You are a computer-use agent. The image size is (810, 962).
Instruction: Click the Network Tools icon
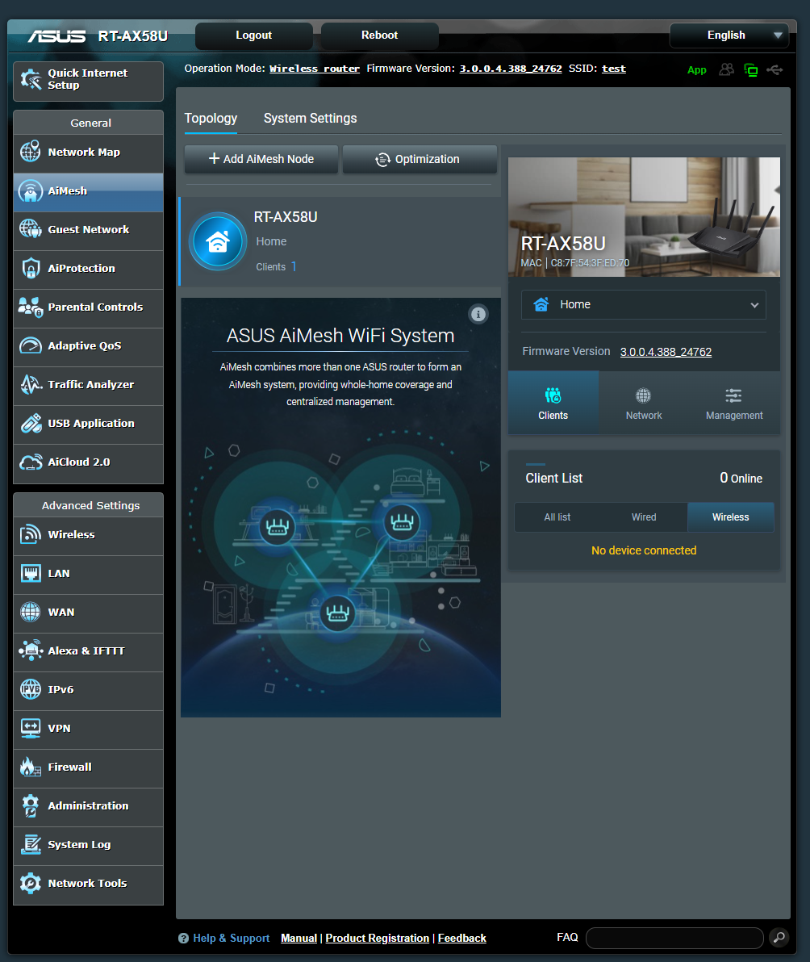pyautogui.click(x=31, y=883)
